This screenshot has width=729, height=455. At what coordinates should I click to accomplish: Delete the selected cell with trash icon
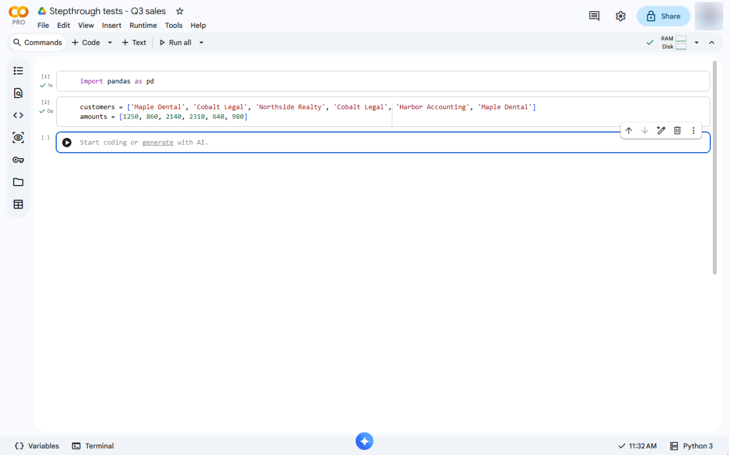pyautogui.click(x=677, y=131)
